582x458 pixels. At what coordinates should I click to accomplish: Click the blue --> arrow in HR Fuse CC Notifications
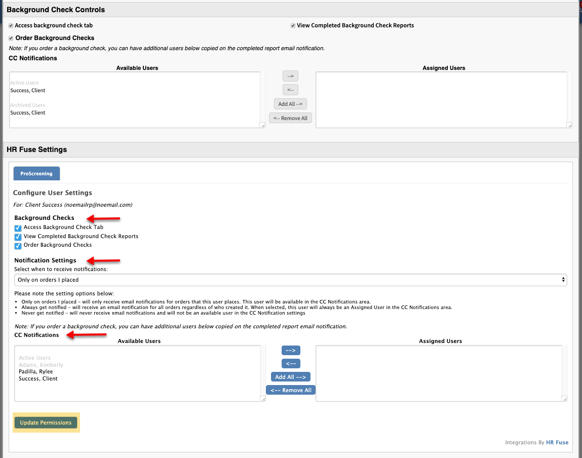point(290,350)
